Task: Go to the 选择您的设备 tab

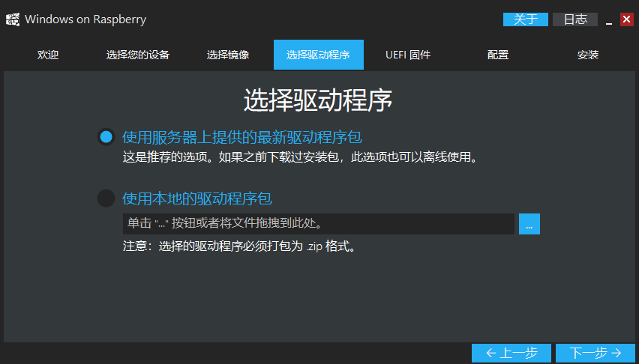Action: click(138, 55)
